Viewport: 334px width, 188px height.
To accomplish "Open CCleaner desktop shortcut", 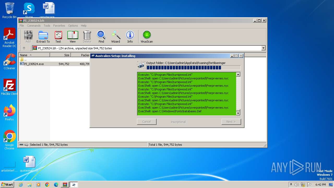I will coord(9,62).
